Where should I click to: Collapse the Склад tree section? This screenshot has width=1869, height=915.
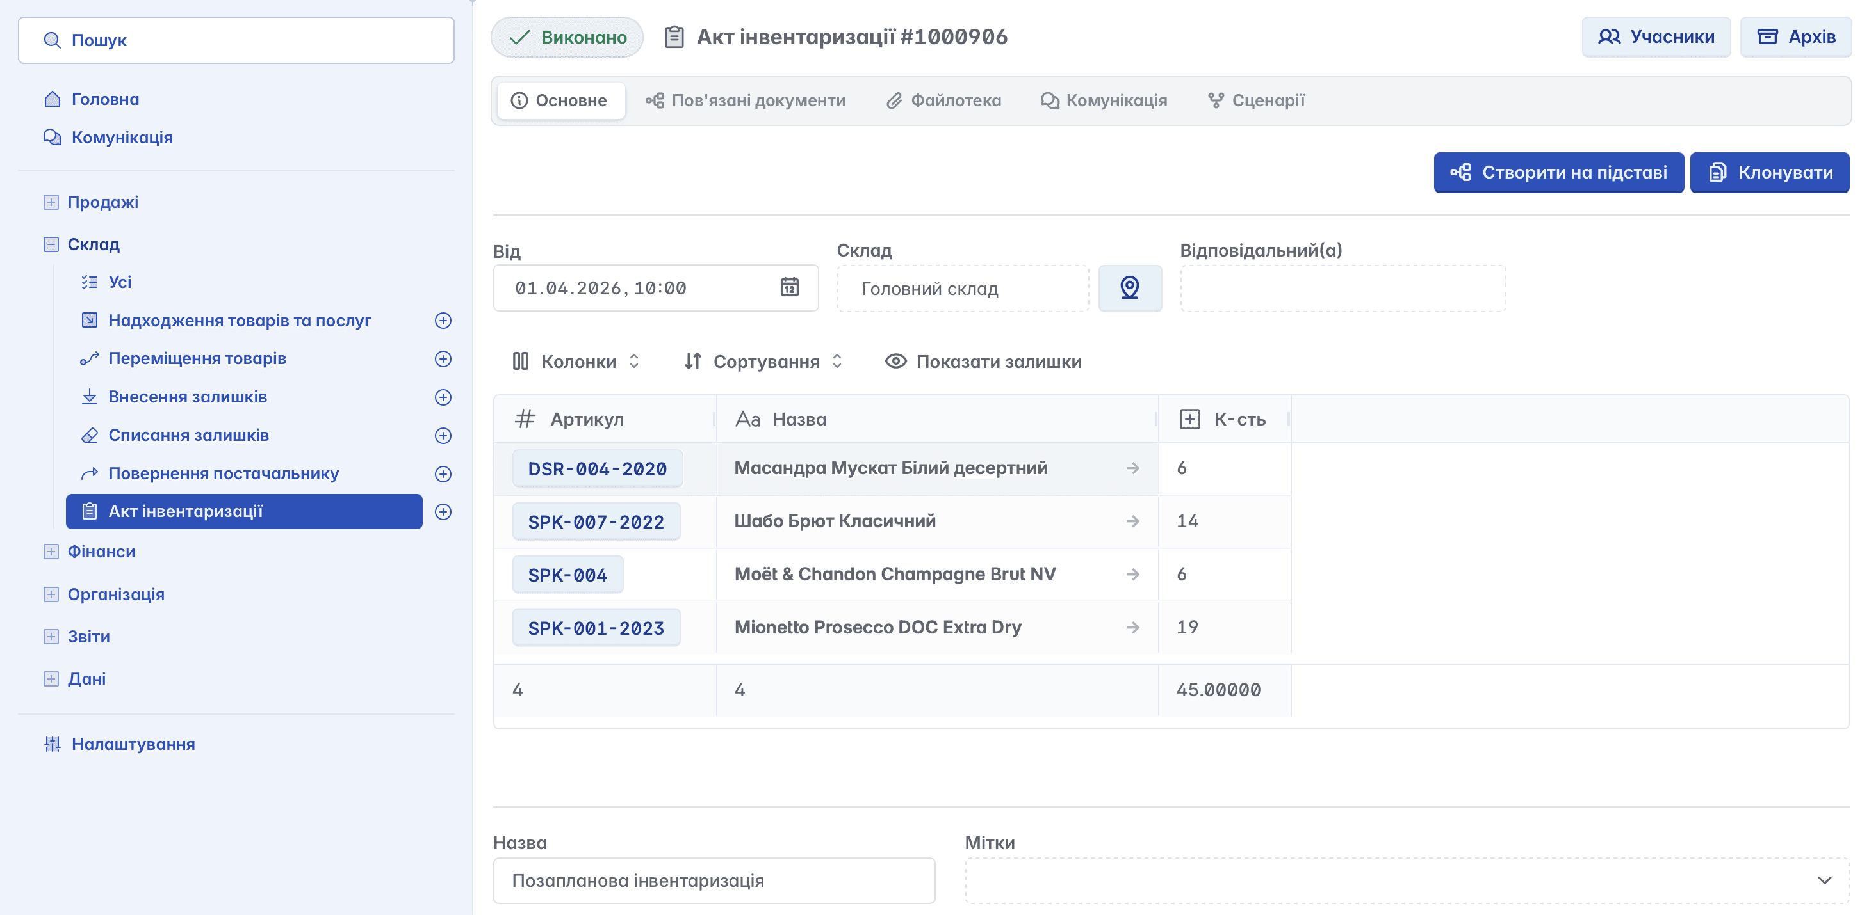[51, 244]
